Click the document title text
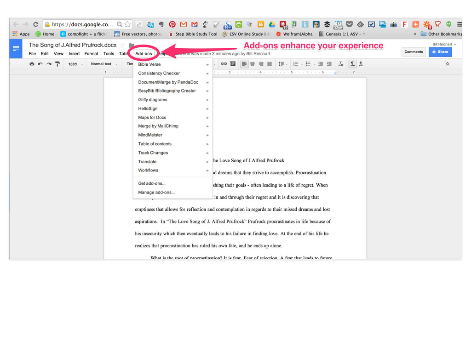The image size is (471, 353). click(72, 45)
